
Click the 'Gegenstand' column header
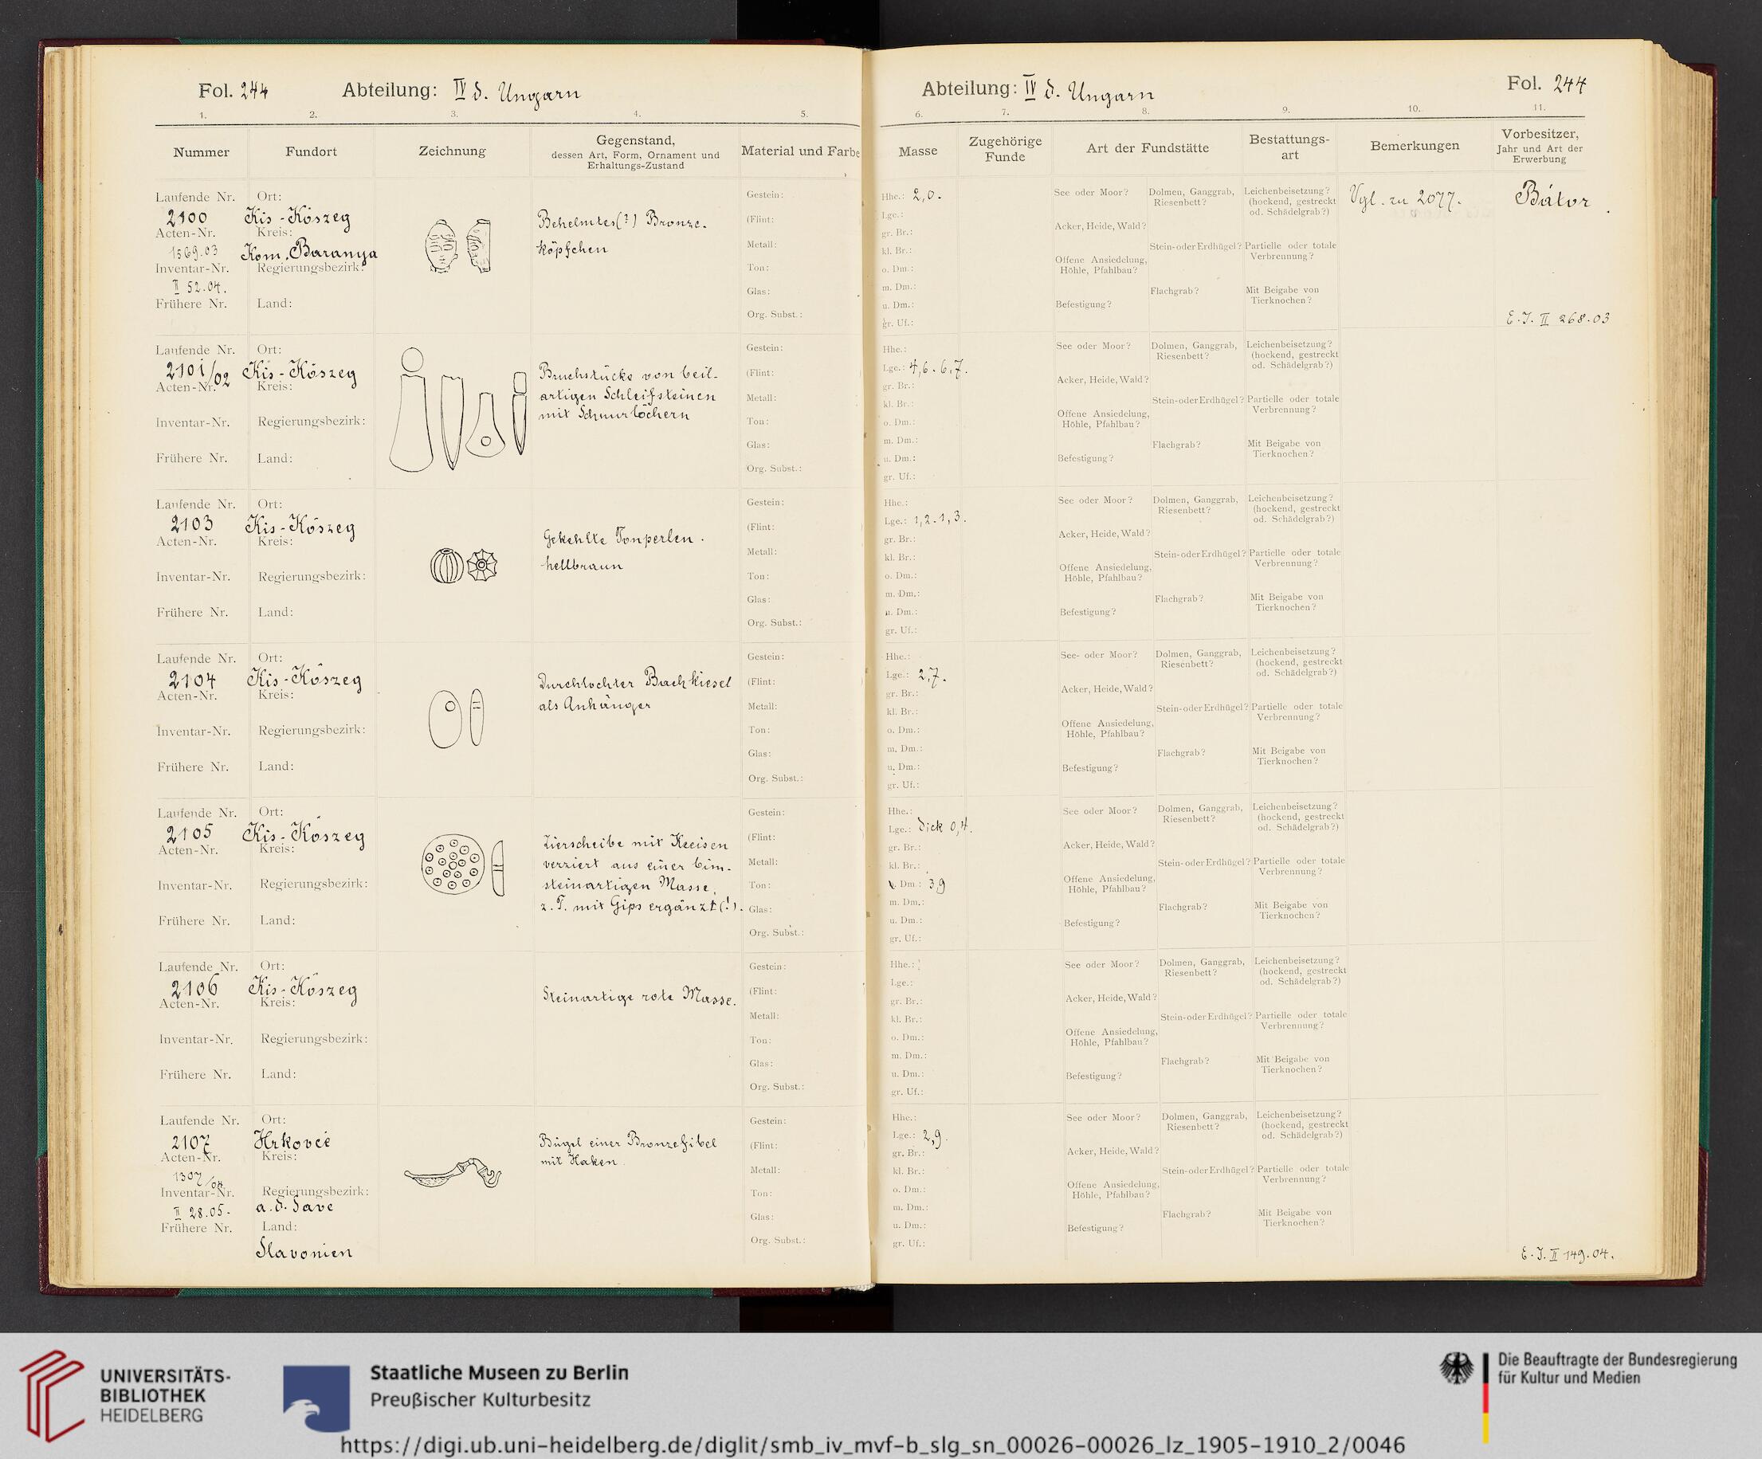coord(635,152)
